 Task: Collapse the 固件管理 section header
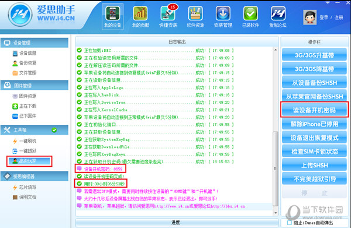tap(35, 86)
